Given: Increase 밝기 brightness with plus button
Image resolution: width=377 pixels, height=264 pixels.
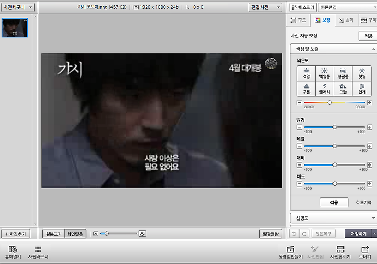Looking at the screenshot, I should tap(370, 127).
